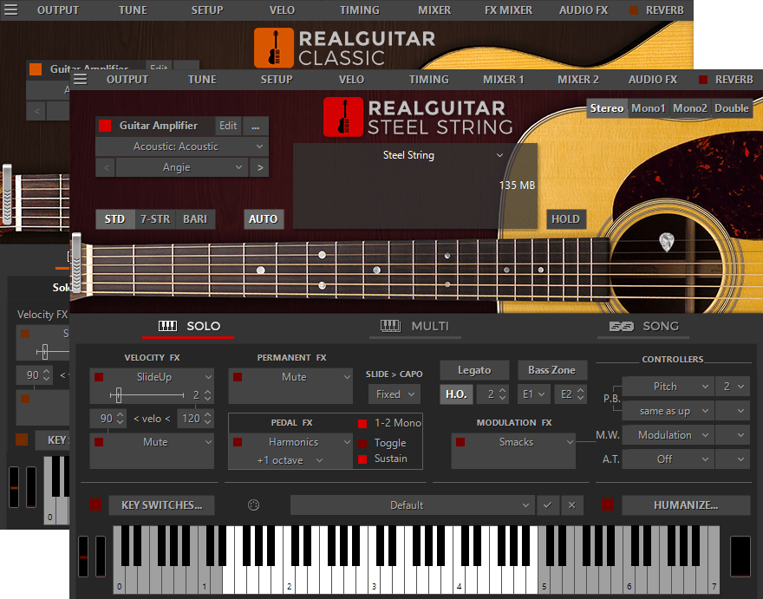Viewport: 763px width, 599px height.
Task: Expand the Acoustic: Acoustic amp category dropdown
Action: (x=181, y=146)
